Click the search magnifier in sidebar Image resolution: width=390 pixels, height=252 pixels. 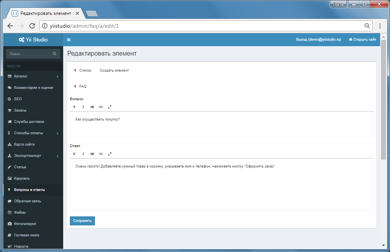(55, 54)
